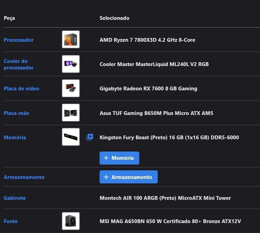Screen dimensions: 260x233
Task: Click the + Armazenamento button
Action: click(x=129, y=177)
